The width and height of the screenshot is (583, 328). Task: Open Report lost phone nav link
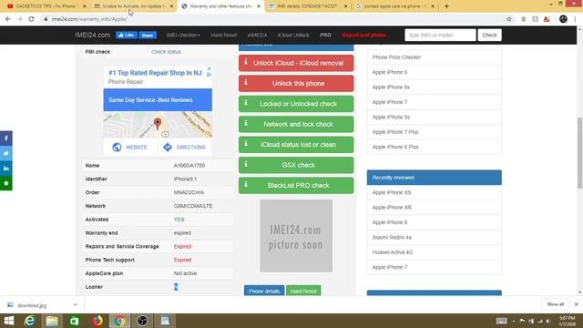(x=364, y=35)
